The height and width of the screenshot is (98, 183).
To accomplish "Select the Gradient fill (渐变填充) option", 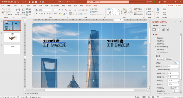I will pos(156,44).
